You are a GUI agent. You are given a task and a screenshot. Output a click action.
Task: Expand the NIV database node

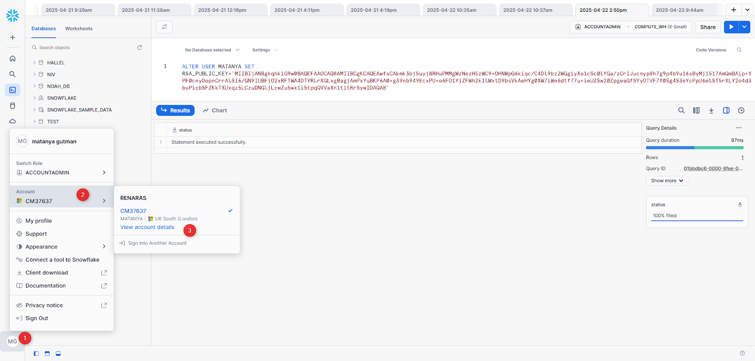point(34,74)
